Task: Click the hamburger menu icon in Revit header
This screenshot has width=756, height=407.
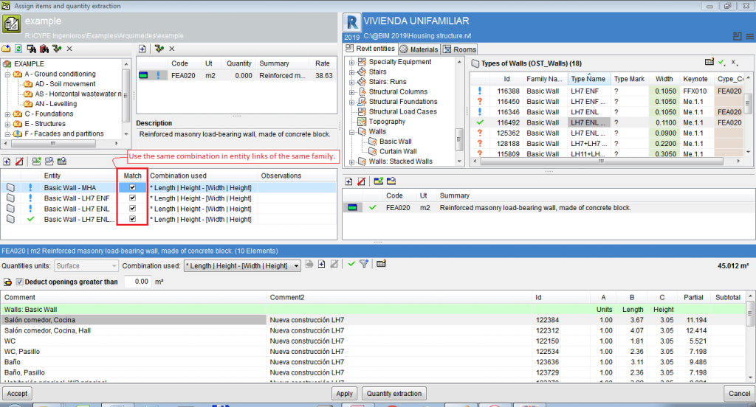Action: coord(750,36)
